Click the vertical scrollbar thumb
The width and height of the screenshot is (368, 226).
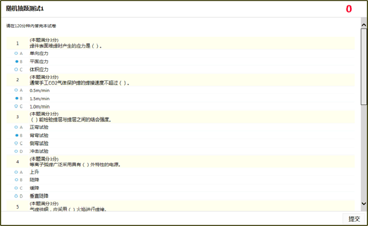[x=364, y=66]
